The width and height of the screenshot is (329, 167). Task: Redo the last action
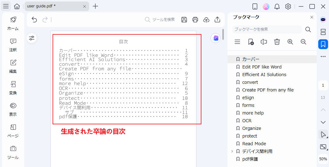pyautogui.click(x=45, y=20)
